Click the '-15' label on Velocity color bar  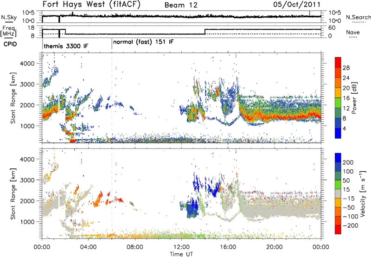(x=349, y=199)
